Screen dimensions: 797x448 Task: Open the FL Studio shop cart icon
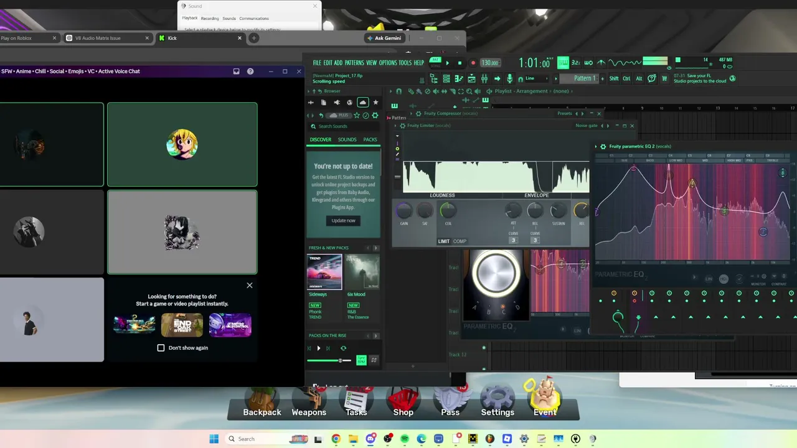point(664,78)
